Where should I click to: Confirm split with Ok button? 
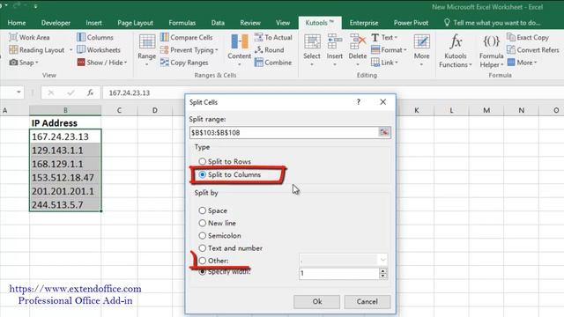[x=317, y=301]
